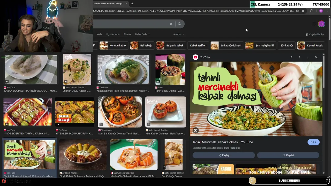331x186 pixels.
Task: Click the Kaydet save button
Action: 288,155
